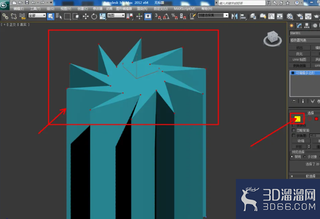Open the Rendered Frame Window icon
This screenshot has height=219, width=320.
point(308,16)
